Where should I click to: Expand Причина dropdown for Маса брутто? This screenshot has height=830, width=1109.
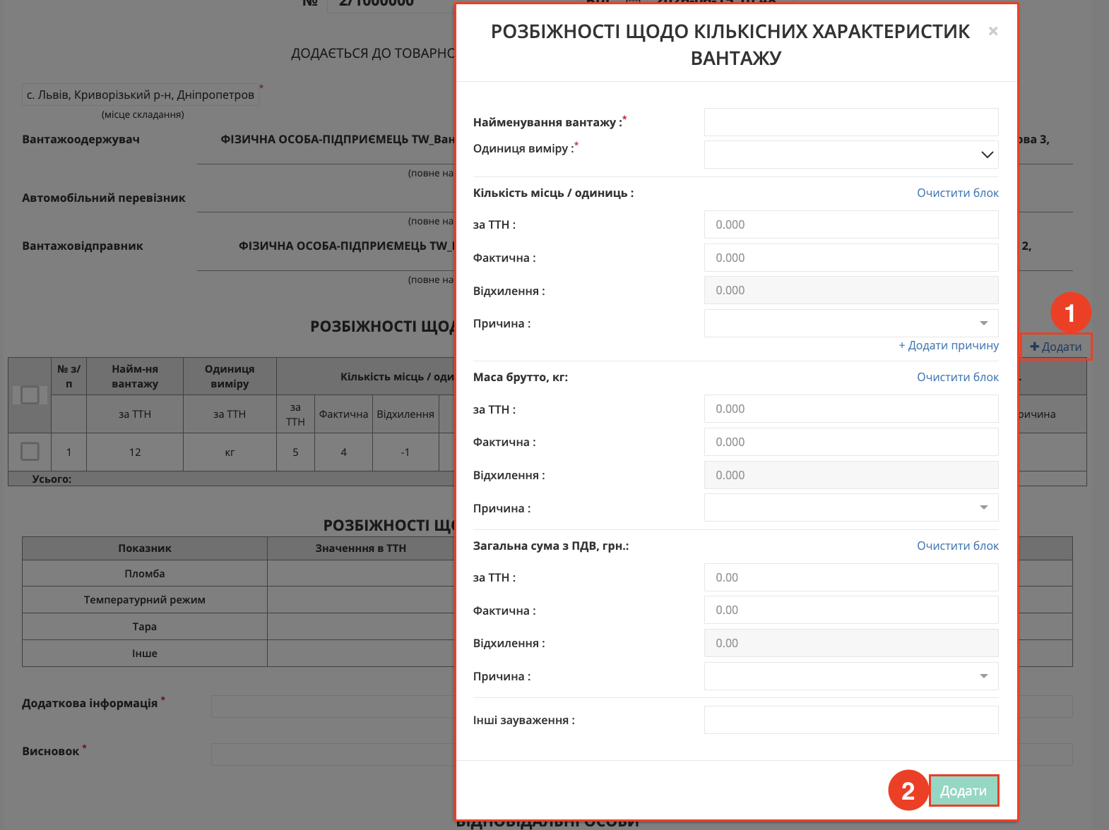(851, 507)
